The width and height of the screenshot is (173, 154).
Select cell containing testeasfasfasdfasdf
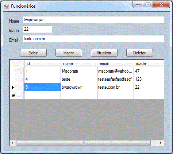click(x=115, y=79)
